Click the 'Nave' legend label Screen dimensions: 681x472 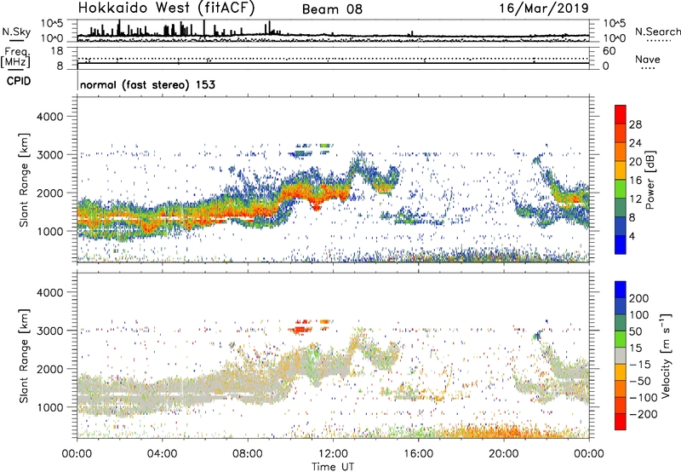pyautogui.click(x=648, y=59)
